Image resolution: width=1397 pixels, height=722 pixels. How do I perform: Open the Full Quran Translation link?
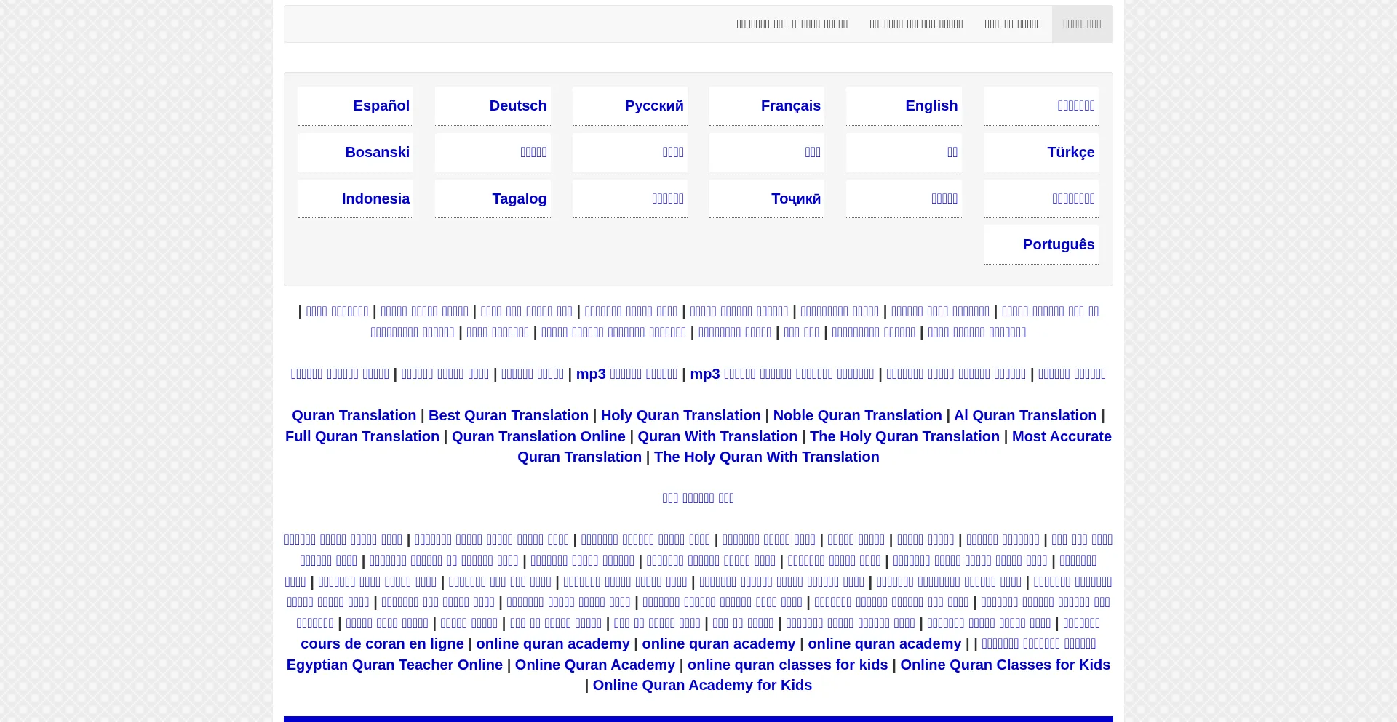click(x=362, y=436)
